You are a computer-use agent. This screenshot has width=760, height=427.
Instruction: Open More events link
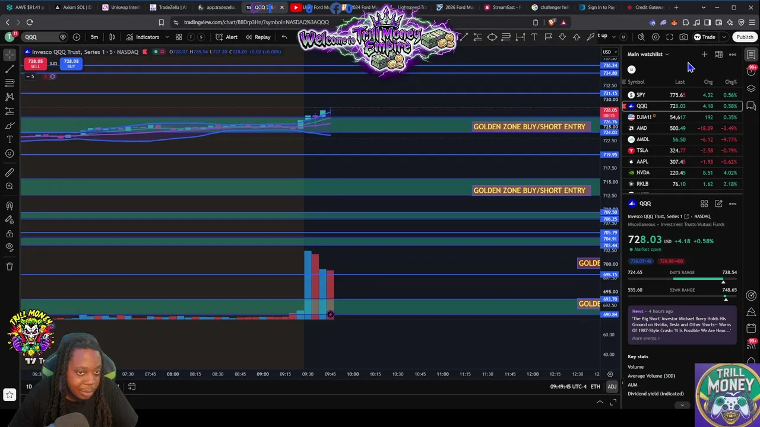(x=645, y=338)
